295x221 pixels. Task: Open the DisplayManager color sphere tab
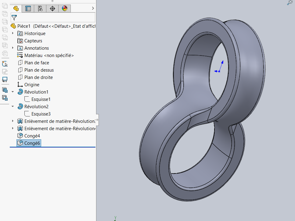point(65,9)
